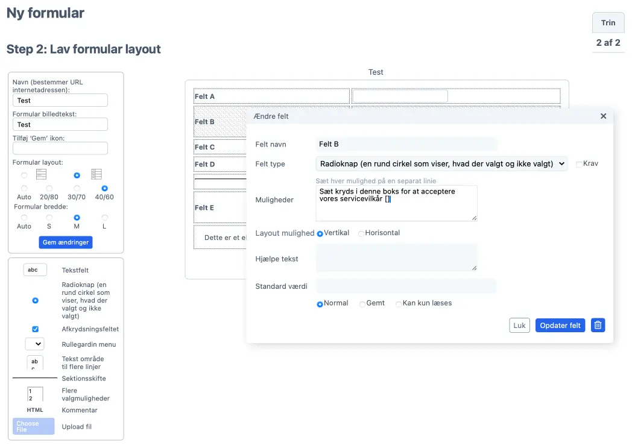The width and height of the screenshot is (632, 448).
Task: Open the Felt type dropdown
Action: (442, 163)
